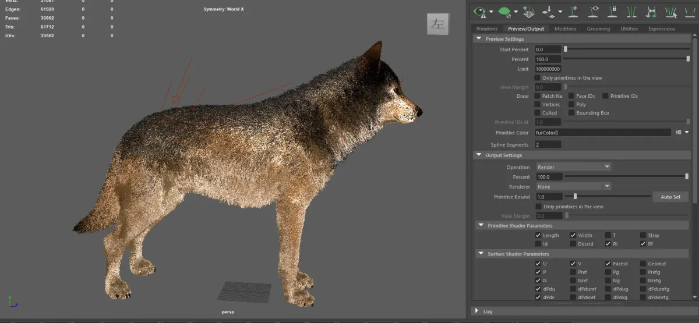The height and width of the screenshot is (323, 699).
Task: Select the add guide tool icon with plus
Action: coord(574,10)
